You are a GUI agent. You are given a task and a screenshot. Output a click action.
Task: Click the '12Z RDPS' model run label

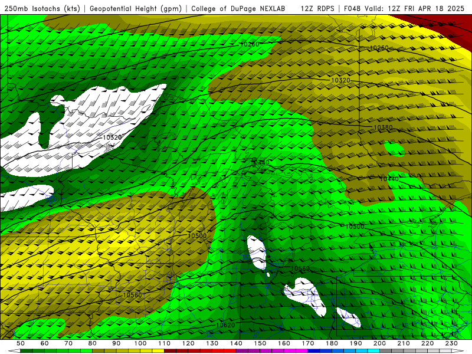click(317, 9)
